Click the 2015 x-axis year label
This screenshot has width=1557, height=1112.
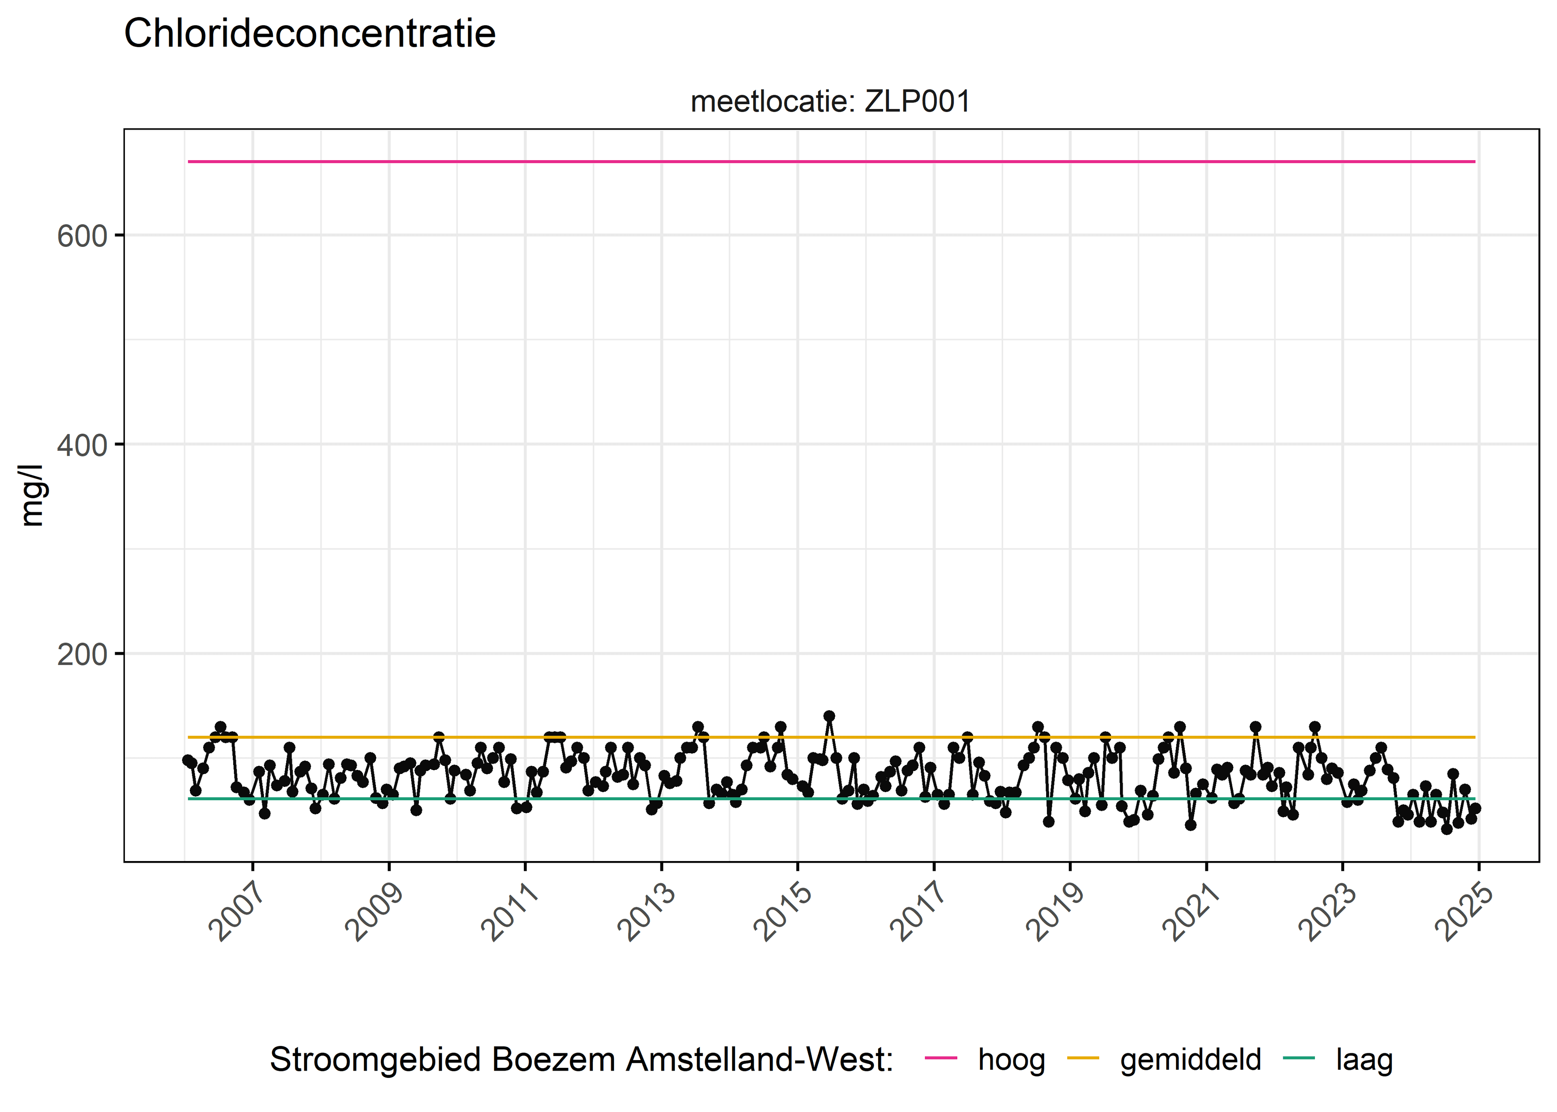pyautogui.click(x=783, y=911)
